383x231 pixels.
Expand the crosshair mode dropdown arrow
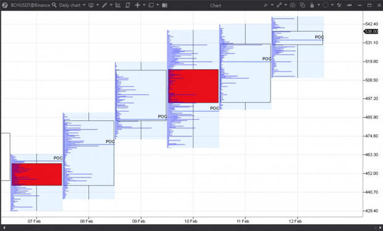144,5
